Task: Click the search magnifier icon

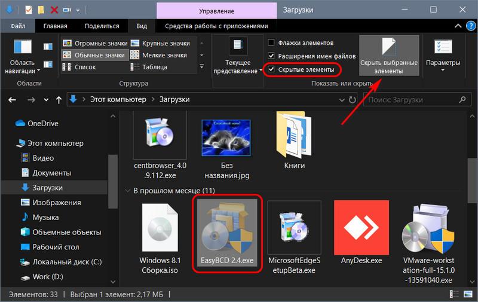Action: point(462,99)
